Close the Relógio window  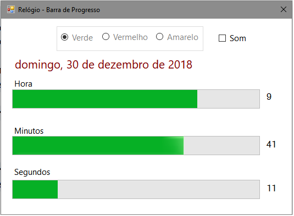click(x=284, y=9)
